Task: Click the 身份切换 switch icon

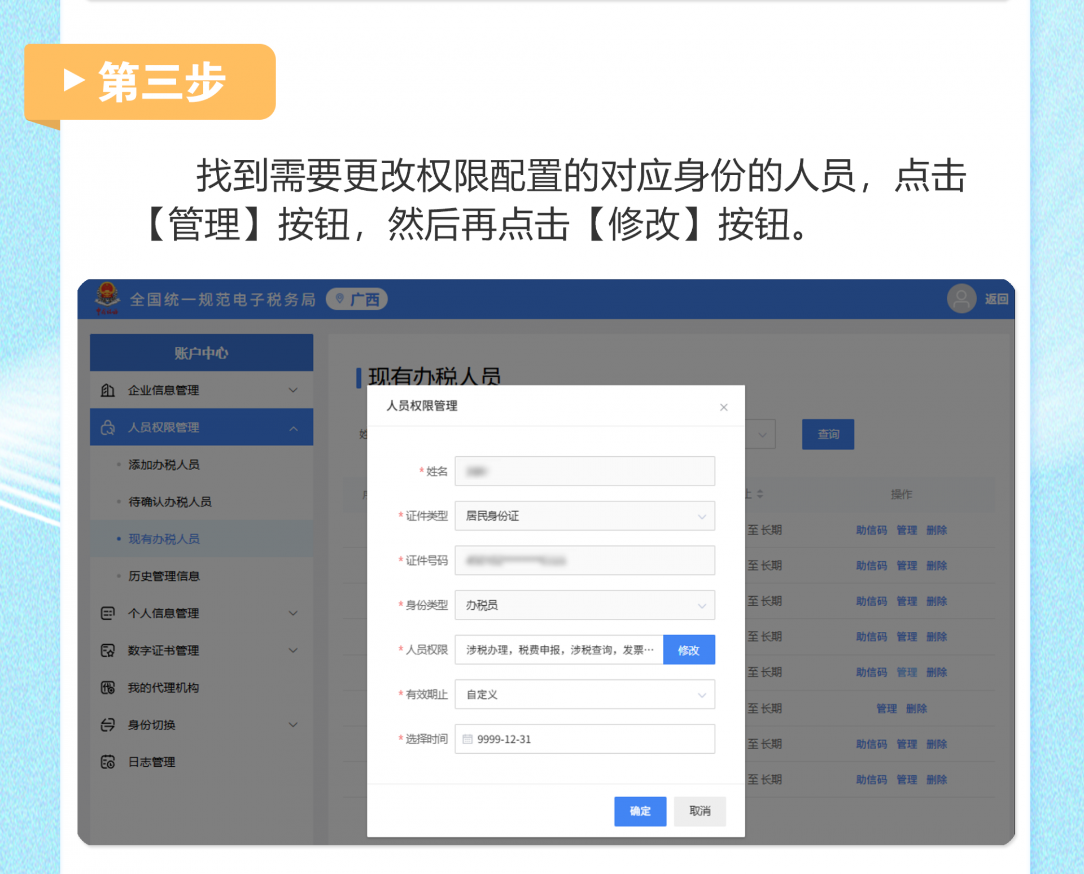Action: pyautogui.click(x=108, y=725)
